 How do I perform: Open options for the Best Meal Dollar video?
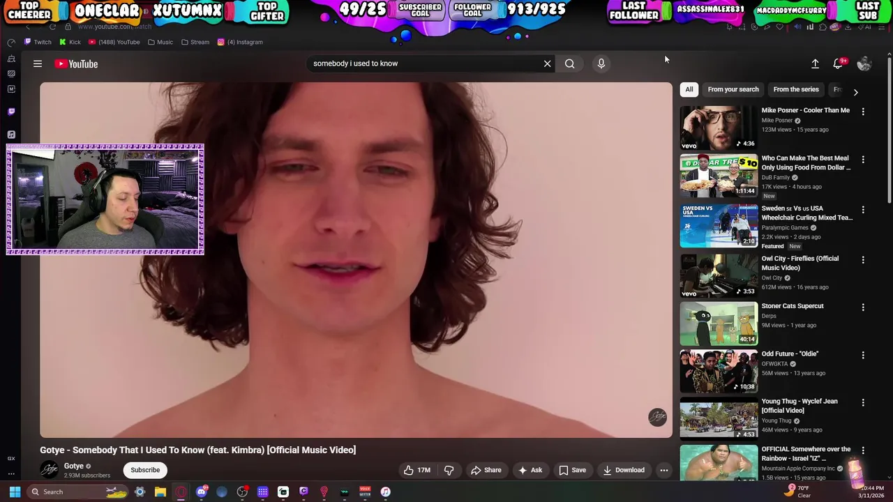863,160
